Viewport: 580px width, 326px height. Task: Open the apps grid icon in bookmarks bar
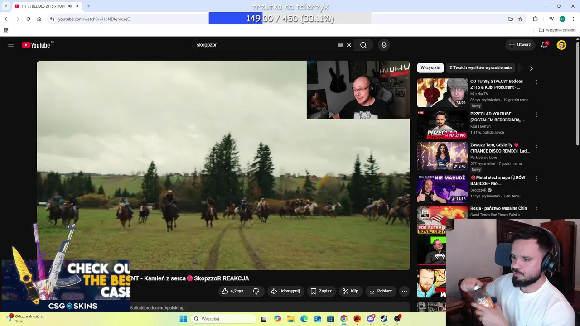6,30
